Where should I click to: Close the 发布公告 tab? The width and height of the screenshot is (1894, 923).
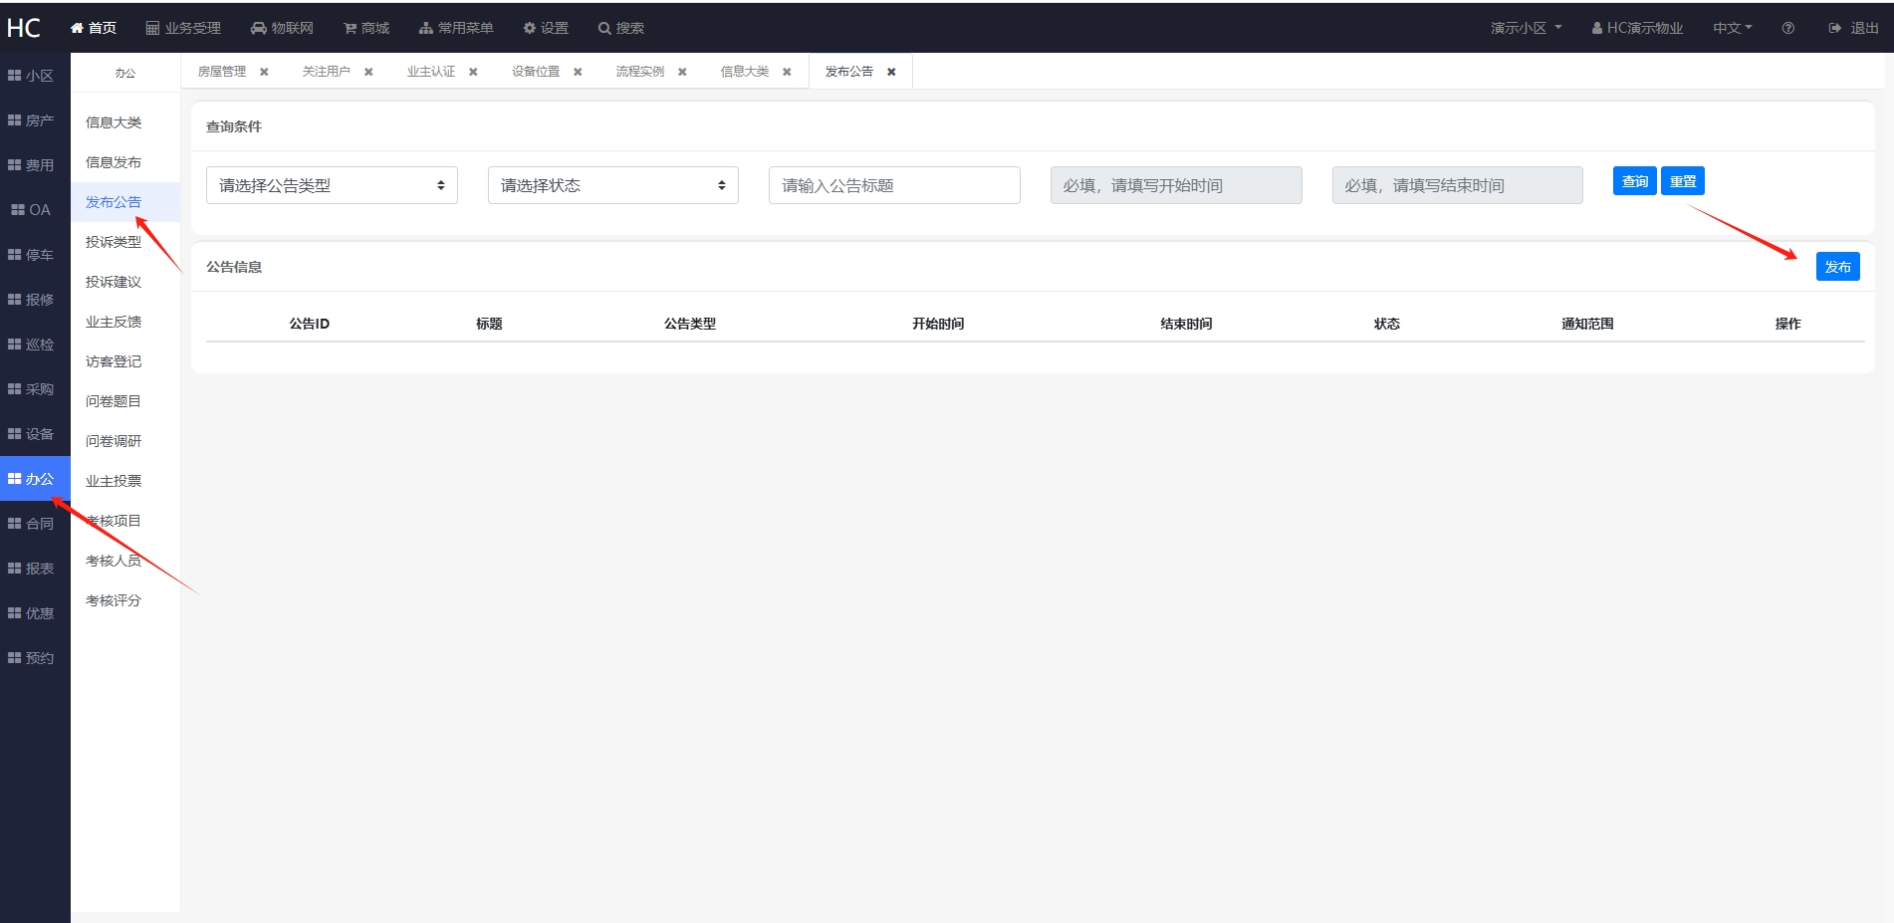pos(891,72)
